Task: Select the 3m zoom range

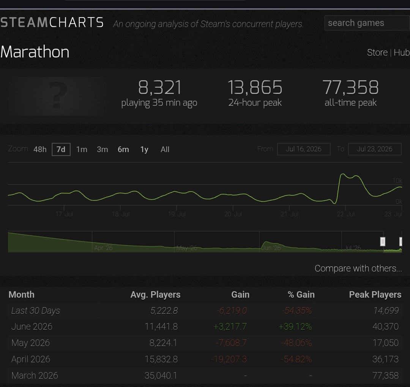Action: [102, 149]
